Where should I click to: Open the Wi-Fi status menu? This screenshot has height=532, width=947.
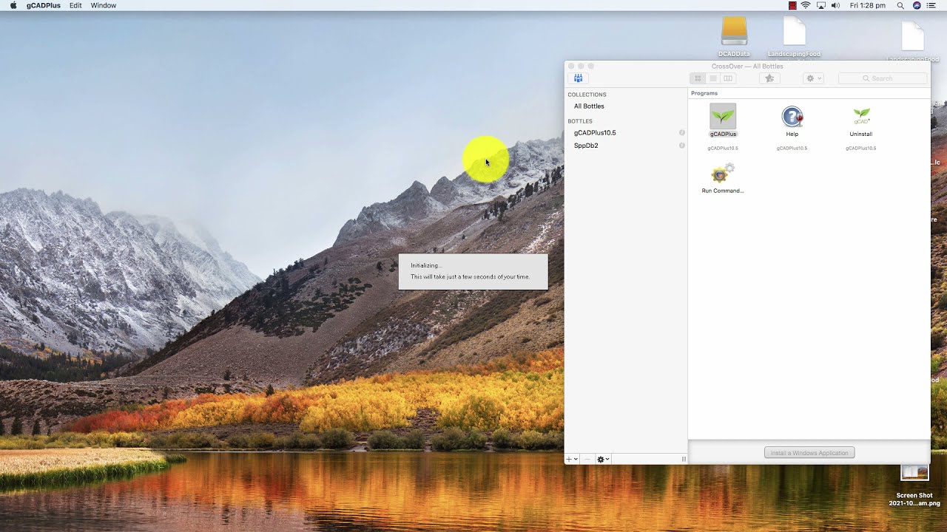click(806, 5)
